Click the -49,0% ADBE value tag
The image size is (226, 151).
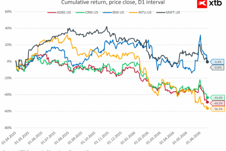(x=217, y=103)
